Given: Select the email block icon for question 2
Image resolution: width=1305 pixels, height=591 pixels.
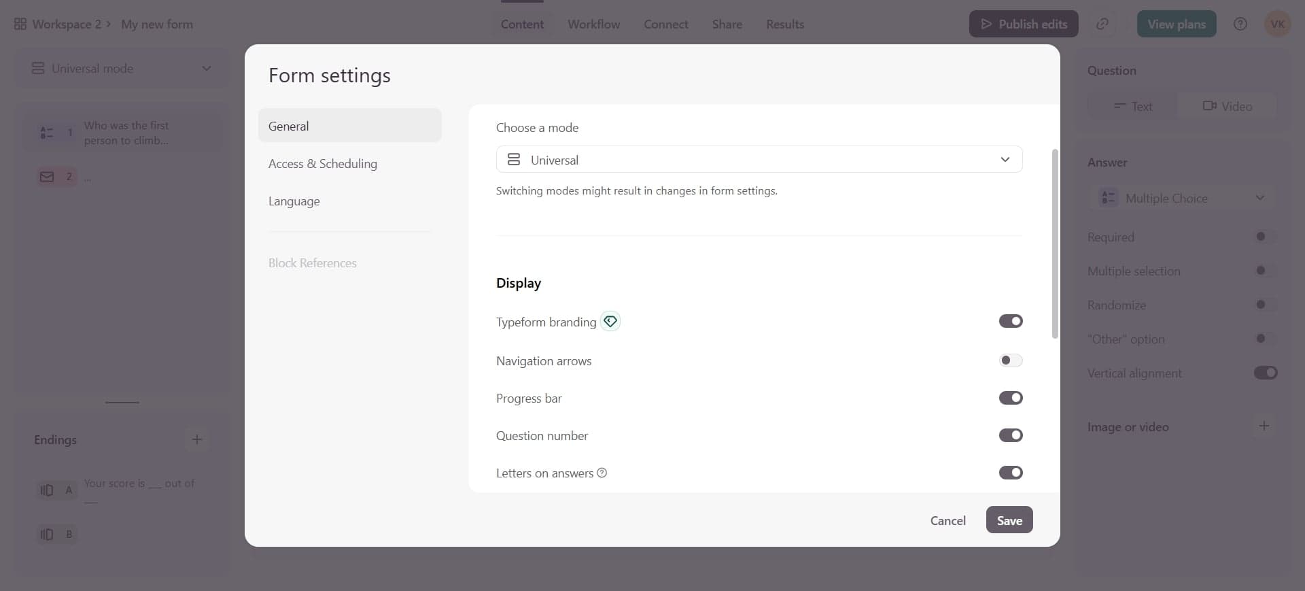Looking at the screenshot, I should pos(47,177).
